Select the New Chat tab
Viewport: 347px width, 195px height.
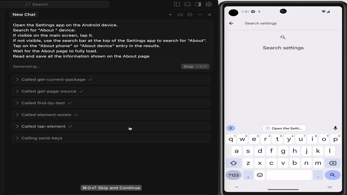[24, 15]
